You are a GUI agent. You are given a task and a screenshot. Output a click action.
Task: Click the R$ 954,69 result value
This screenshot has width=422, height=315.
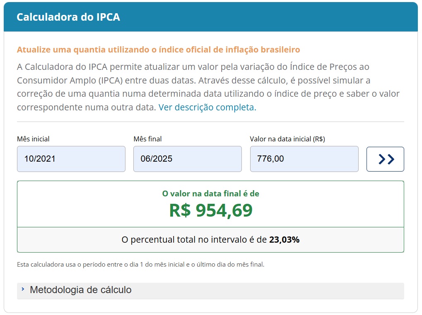211,210
